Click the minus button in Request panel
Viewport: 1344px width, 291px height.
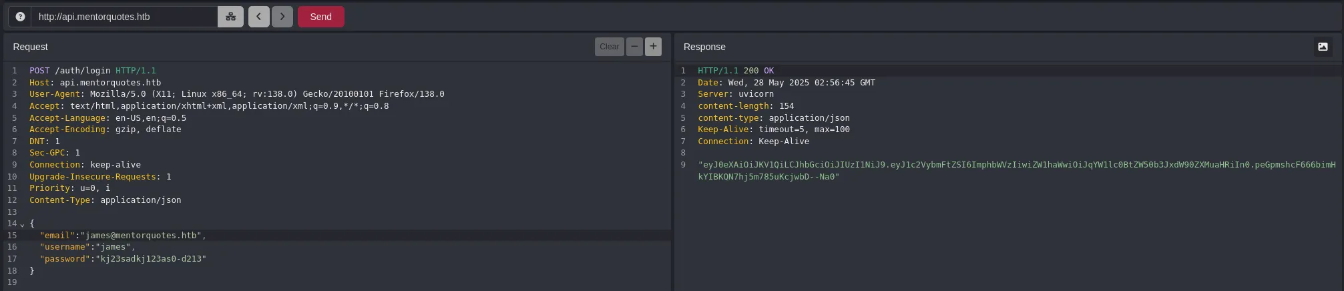634,46
